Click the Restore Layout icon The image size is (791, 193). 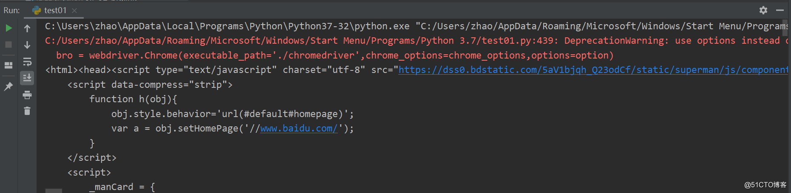(x=9, y=65)
